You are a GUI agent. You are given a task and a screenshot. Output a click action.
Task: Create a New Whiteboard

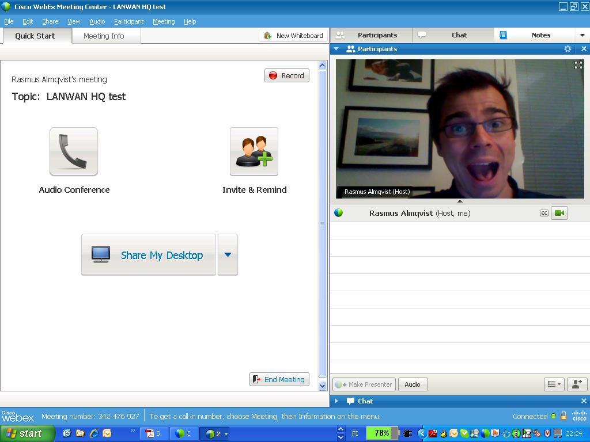click(293, 36)
